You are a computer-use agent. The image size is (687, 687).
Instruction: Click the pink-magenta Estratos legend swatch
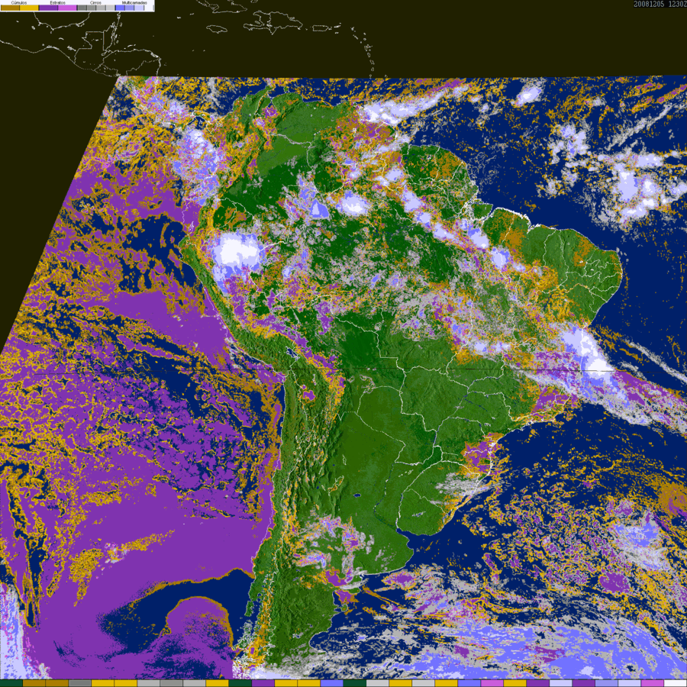coord(67,8)
